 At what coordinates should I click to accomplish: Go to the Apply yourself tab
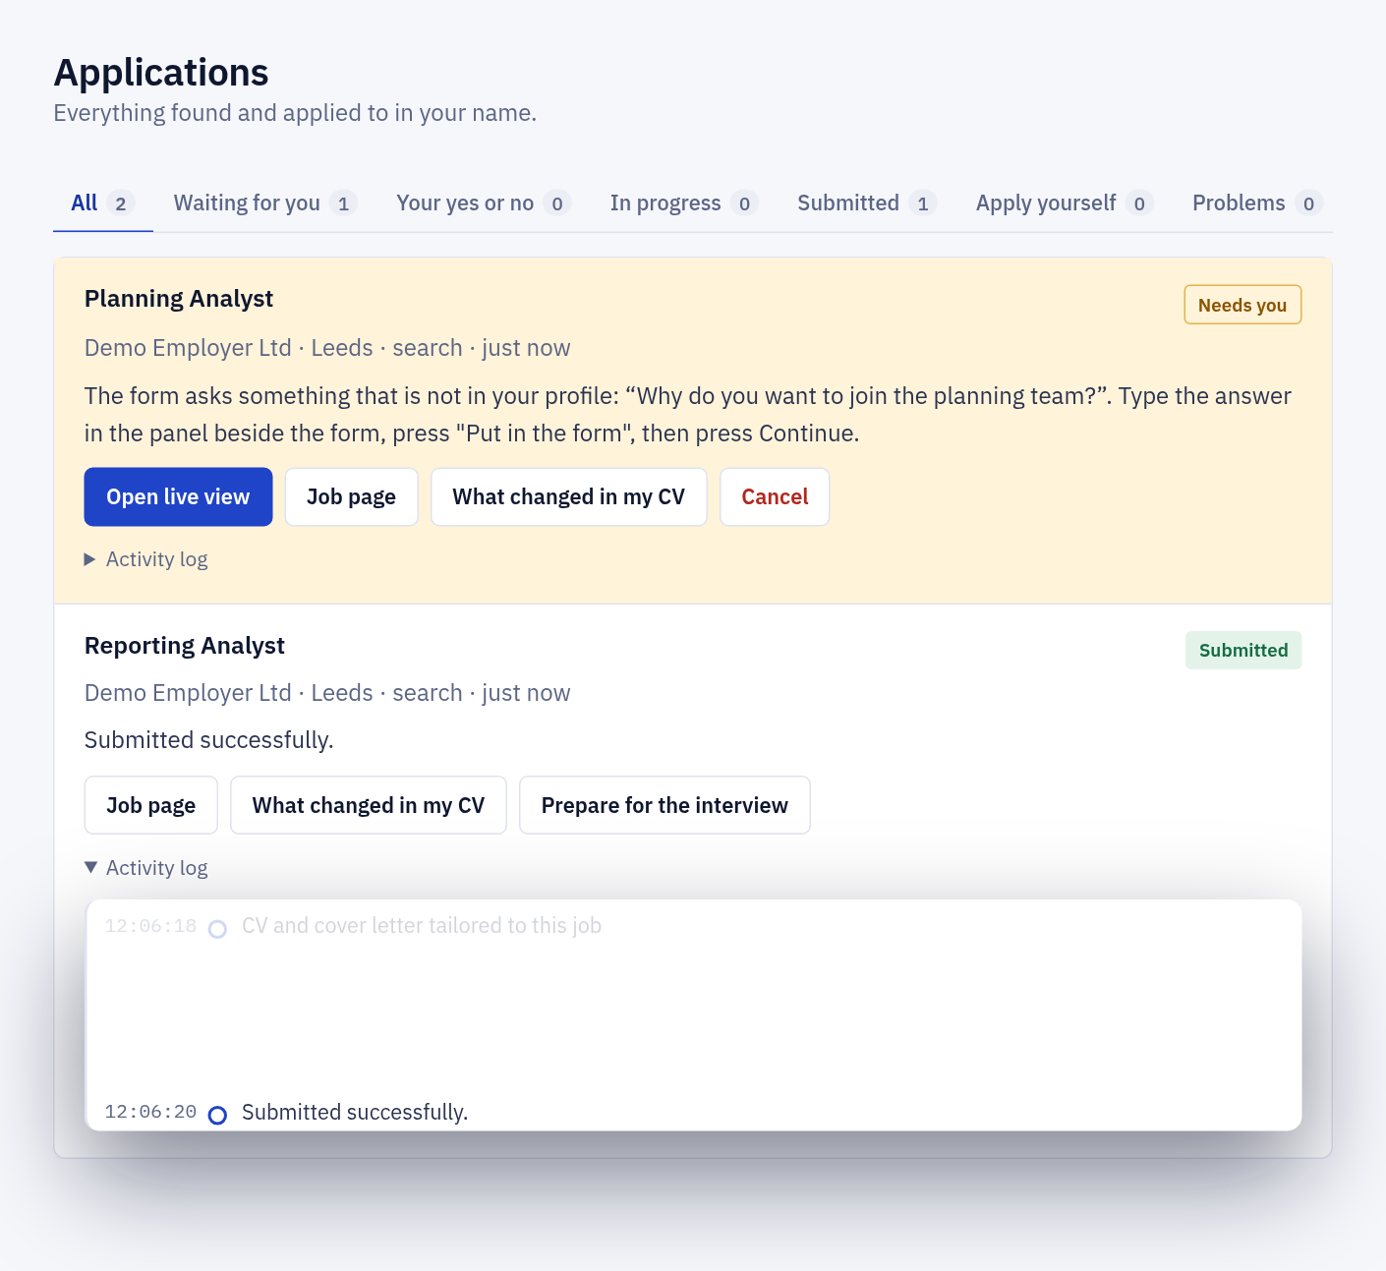pyautogui.click(x=1065, y=203)
